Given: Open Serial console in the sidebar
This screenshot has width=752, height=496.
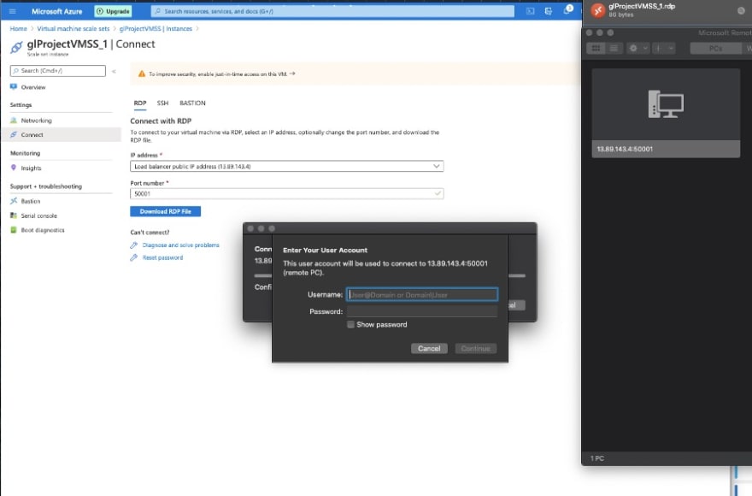Looking at the screenshot, I should click(38, 216).
